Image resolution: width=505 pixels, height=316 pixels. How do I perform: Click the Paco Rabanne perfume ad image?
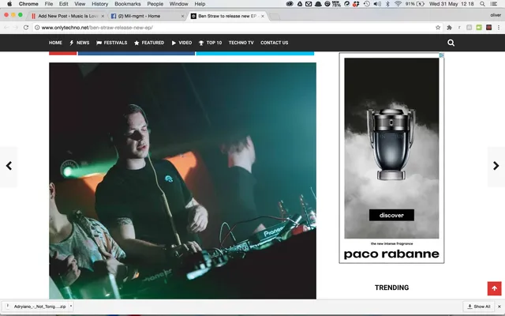pyautogui.click(x=391, y=149)
